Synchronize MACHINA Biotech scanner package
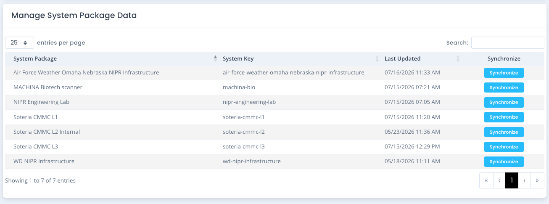549x204 pixels. pyautogui.click(x=504, y=87)
